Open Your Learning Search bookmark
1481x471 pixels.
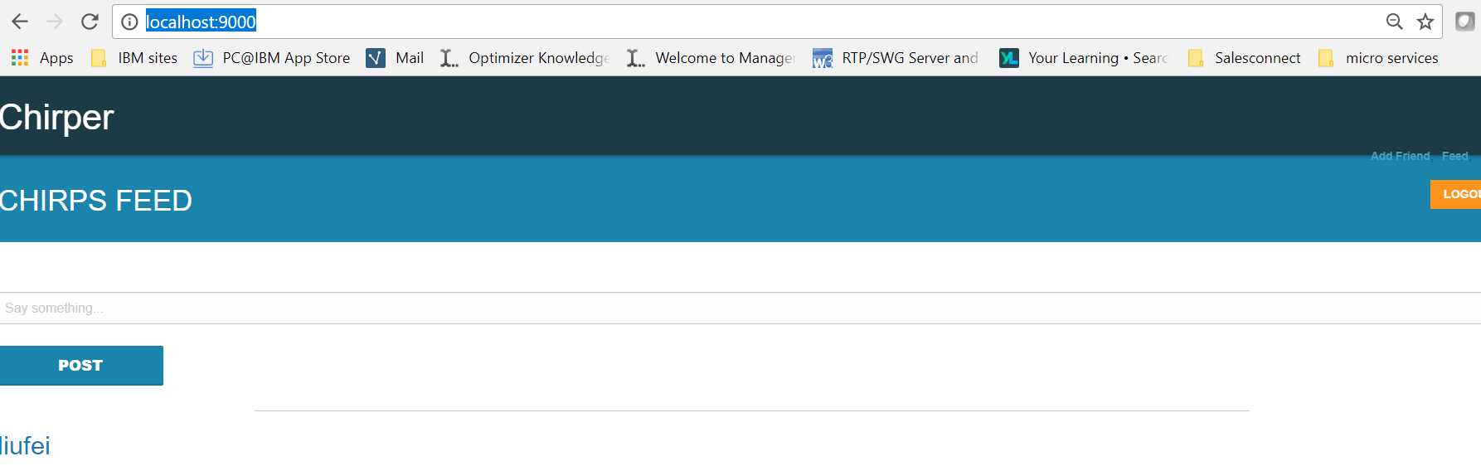tap(1083, 58)
